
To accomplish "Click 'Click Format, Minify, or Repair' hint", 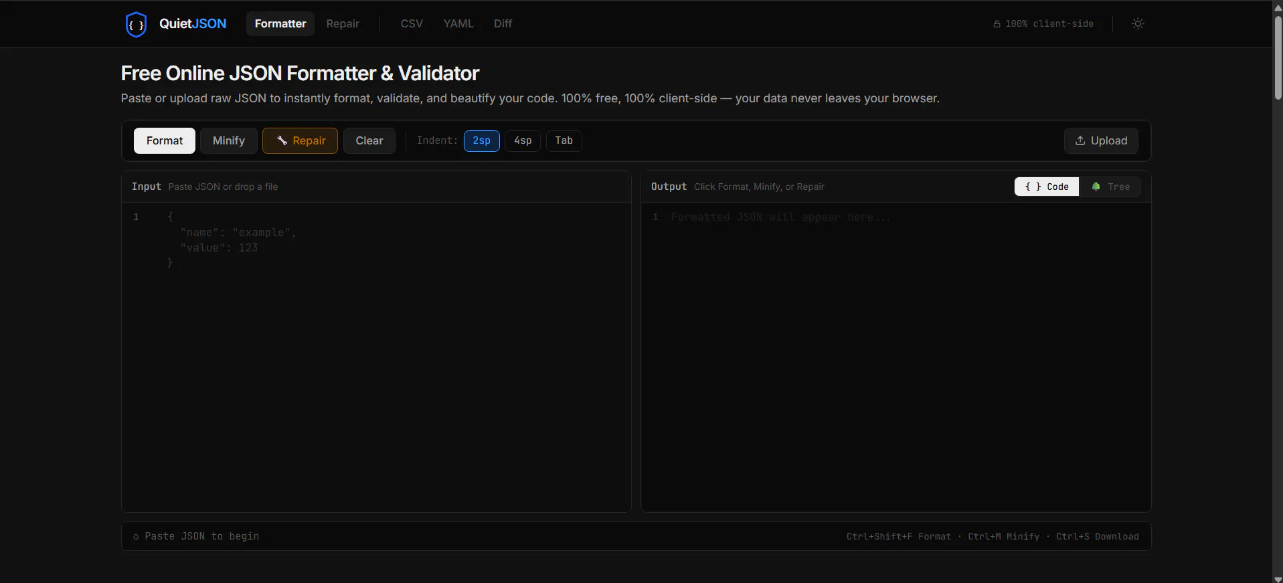I will click(x=759, y=187).
